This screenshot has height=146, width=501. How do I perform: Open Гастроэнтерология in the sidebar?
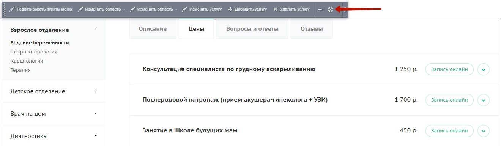click(x=34, y=52)
